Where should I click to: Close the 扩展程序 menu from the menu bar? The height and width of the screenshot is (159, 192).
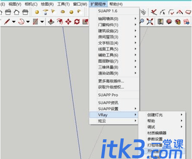pyautogui.click(x=98, y=4)
